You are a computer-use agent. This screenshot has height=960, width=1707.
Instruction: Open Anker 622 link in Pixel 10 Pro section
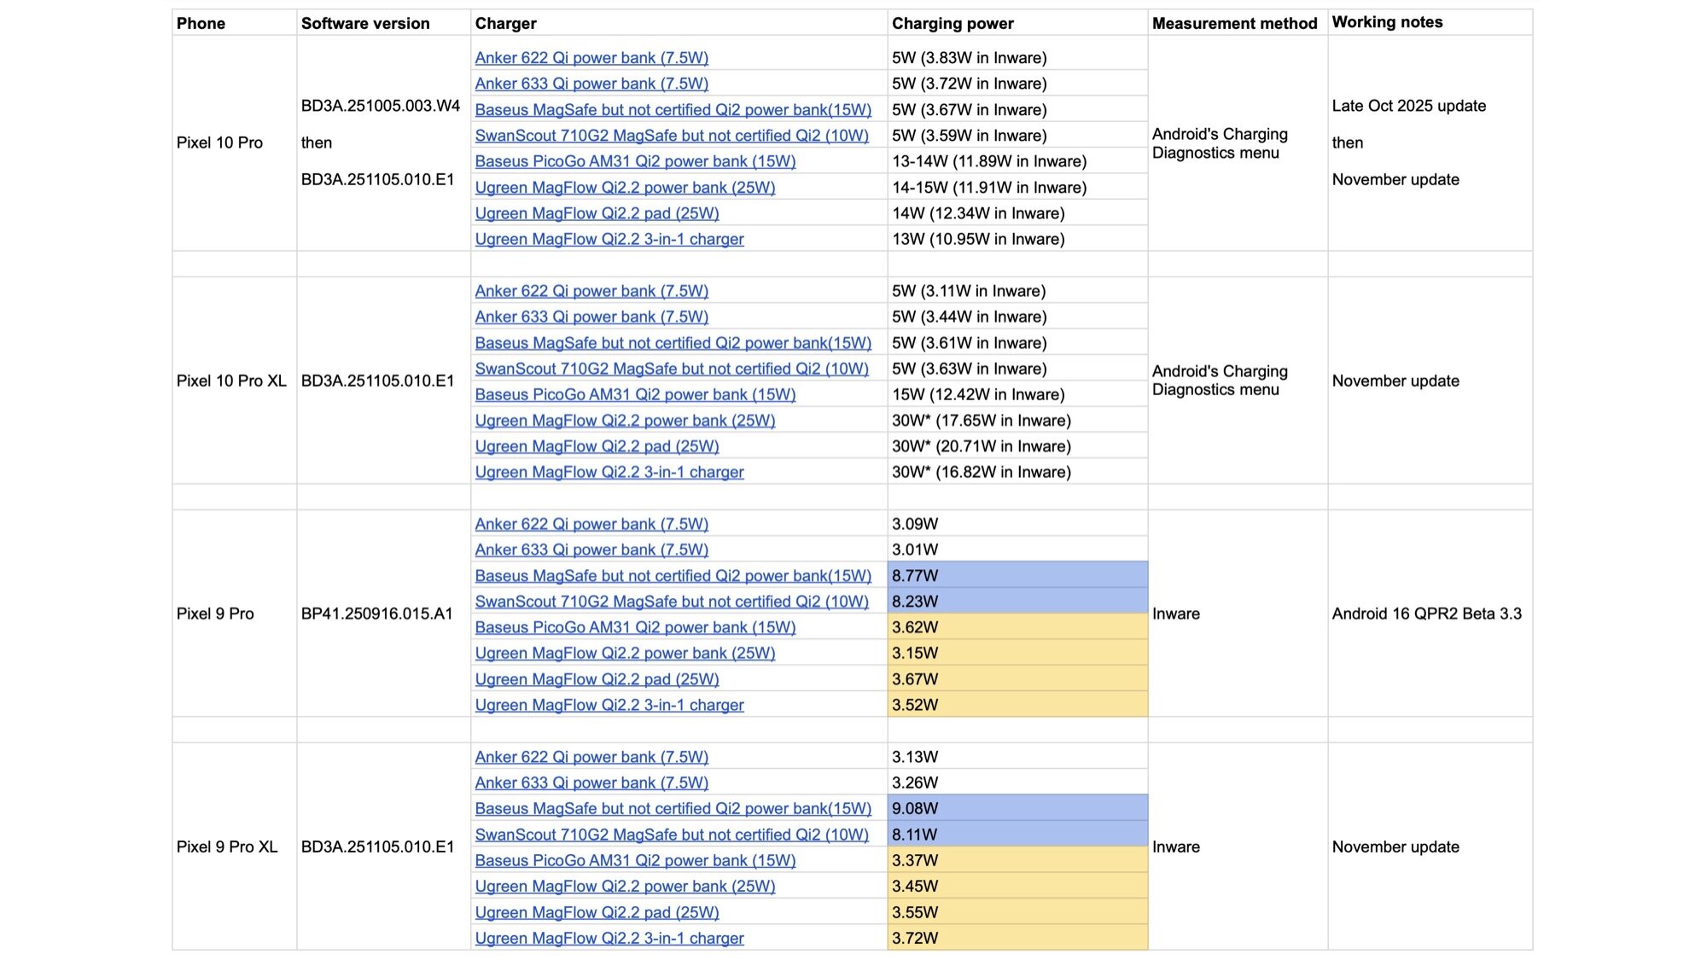(x=591, y=58)
